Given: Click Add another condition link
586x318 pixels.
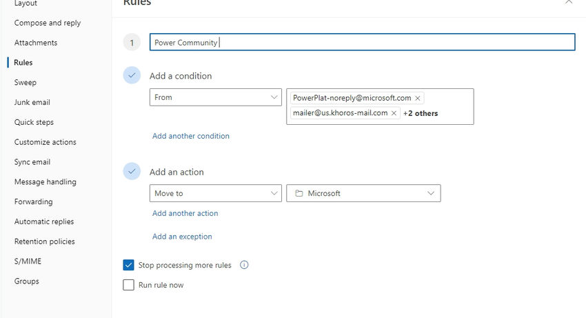Looking at the screenshot, I should 191,136.
